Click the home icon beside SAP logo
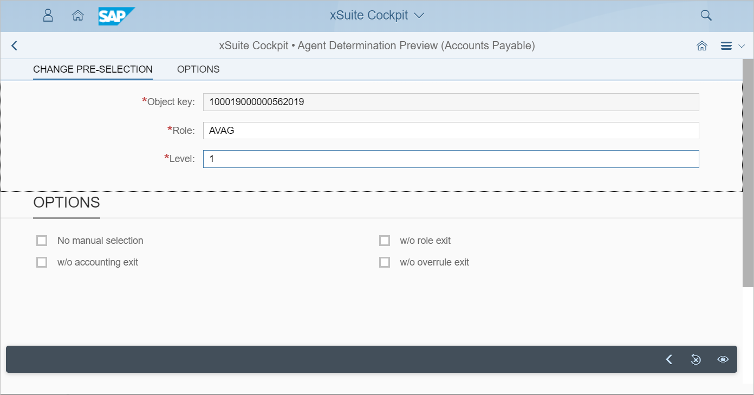 (78, 15)
